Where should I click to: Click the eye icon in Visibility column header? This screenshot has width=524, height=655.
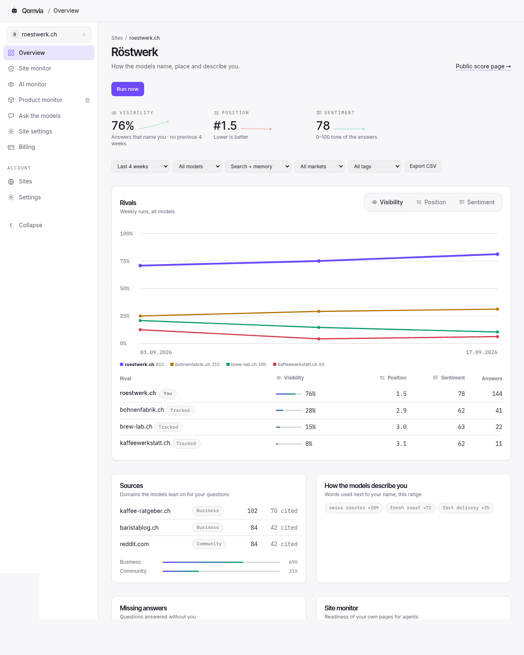pyautogui.click(x=279, y=378)
